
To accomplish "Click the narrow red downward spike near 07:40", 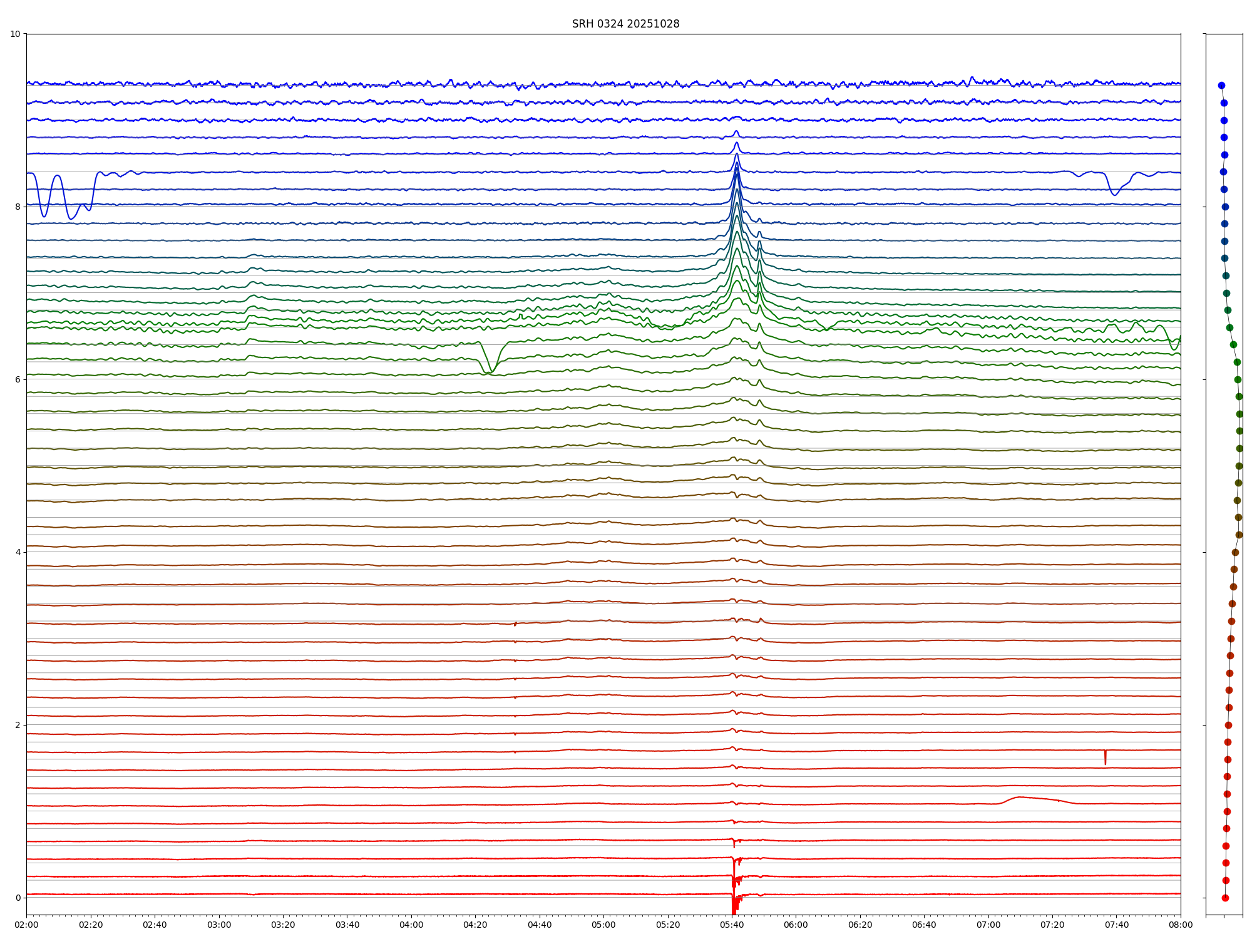I will [1105, 757].
